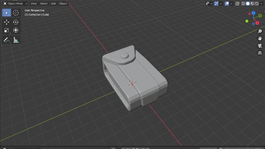Click the 'User Perspective' viewport label

click(34, 10)
